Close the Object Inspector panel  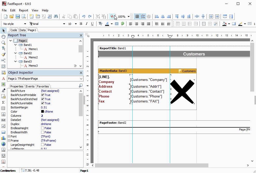[81, 73]
